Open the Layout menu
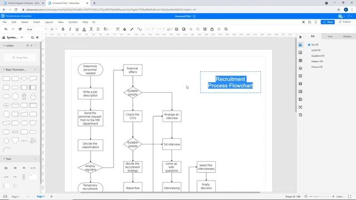Screen dimensions: 356x200 coord(49,22)
